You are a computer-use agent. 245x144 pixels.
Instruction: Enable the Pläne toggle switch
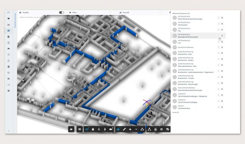tap(112, 13)
